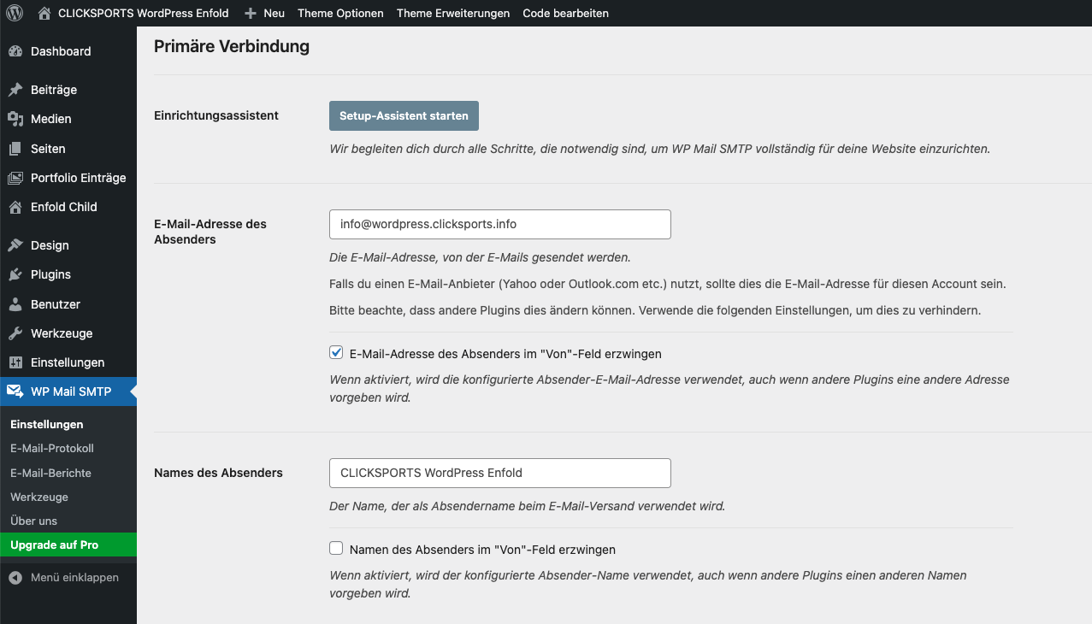Select WP Mail SMTP in sidebar
1092x624 pixels.
(x=68, y=391)
